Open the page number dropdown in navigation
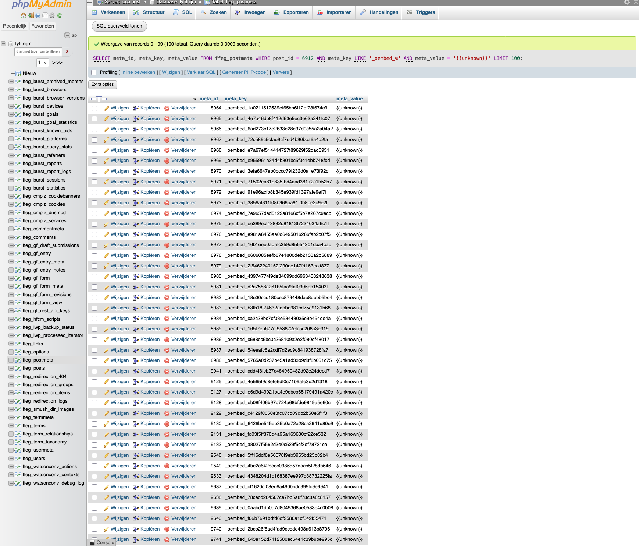The height and width of the screenshot is (546, 639). (x=42, y=62)
